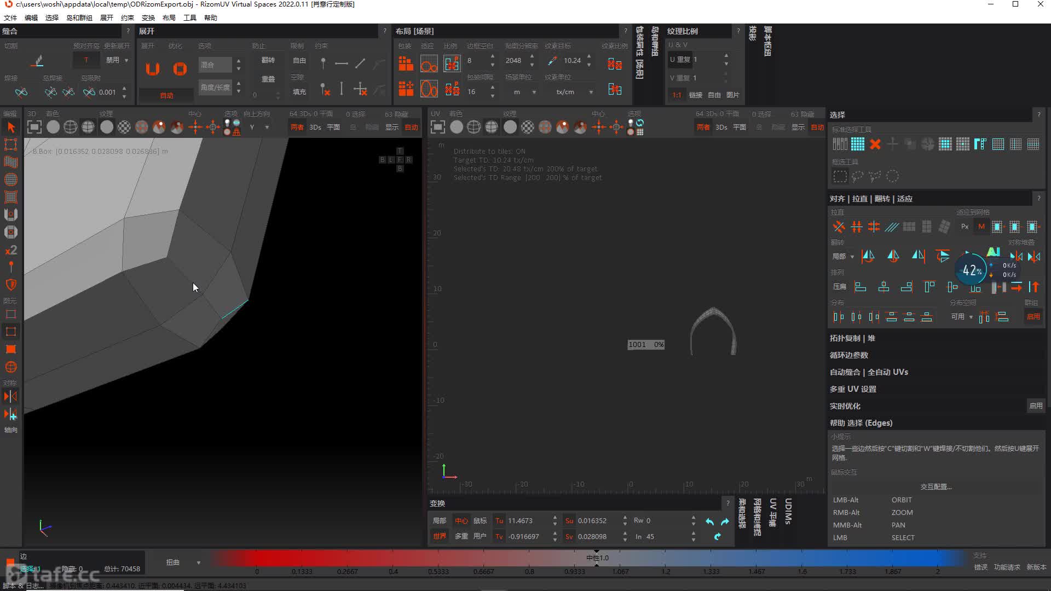Open the 可用 distribute-space dropdown
This screenshot has height=591, width=1051.
tap(961, 316)
